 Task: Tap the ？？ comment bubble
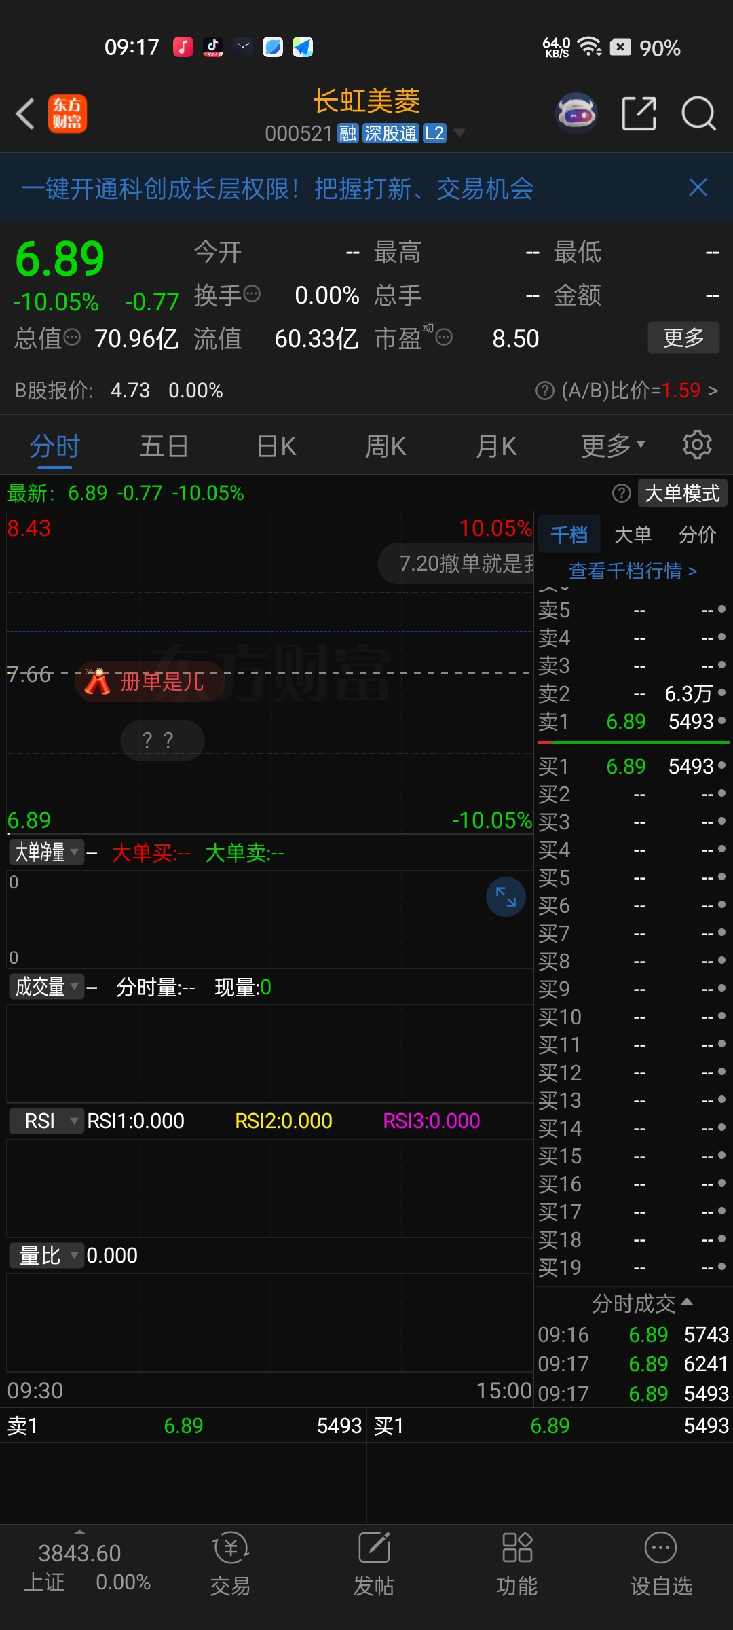[x=162, y=740]
